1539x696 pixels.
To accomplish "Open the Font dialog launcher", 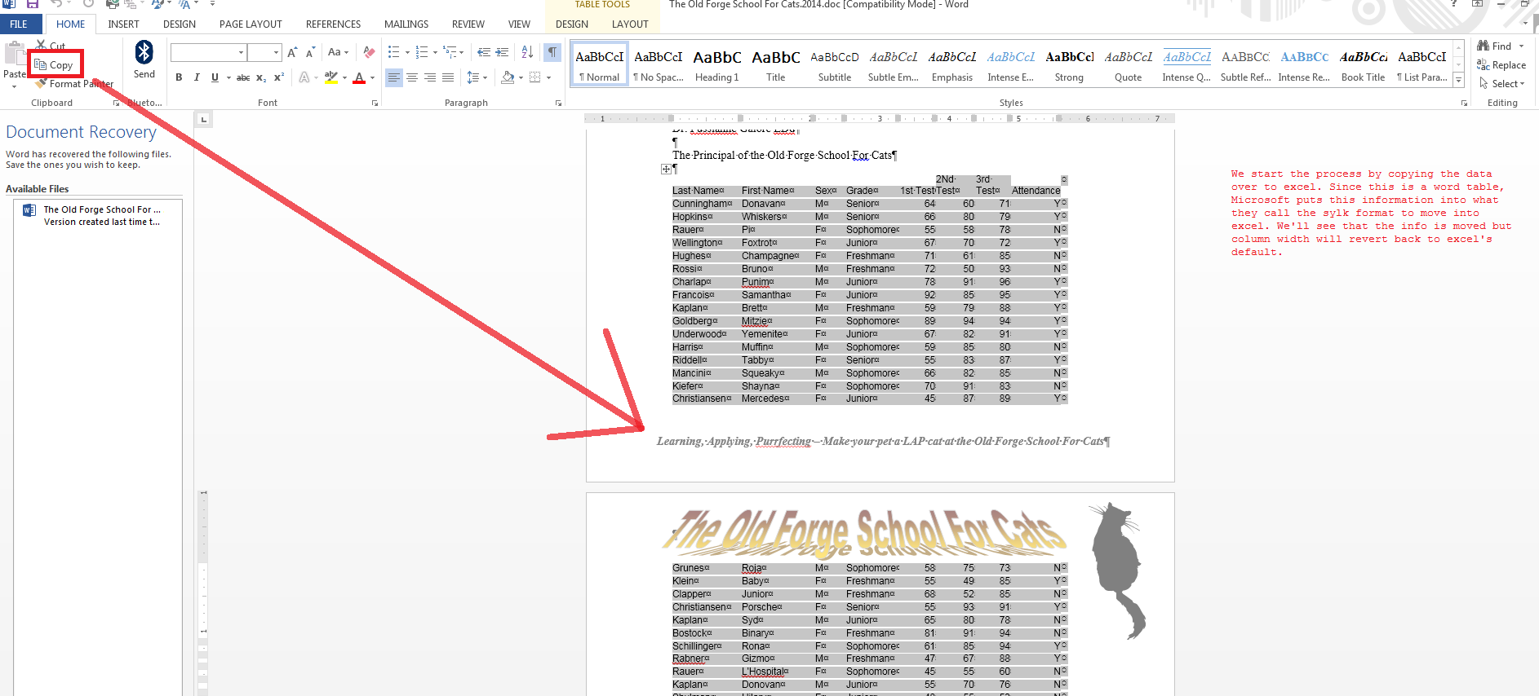I will coord(375,104).
